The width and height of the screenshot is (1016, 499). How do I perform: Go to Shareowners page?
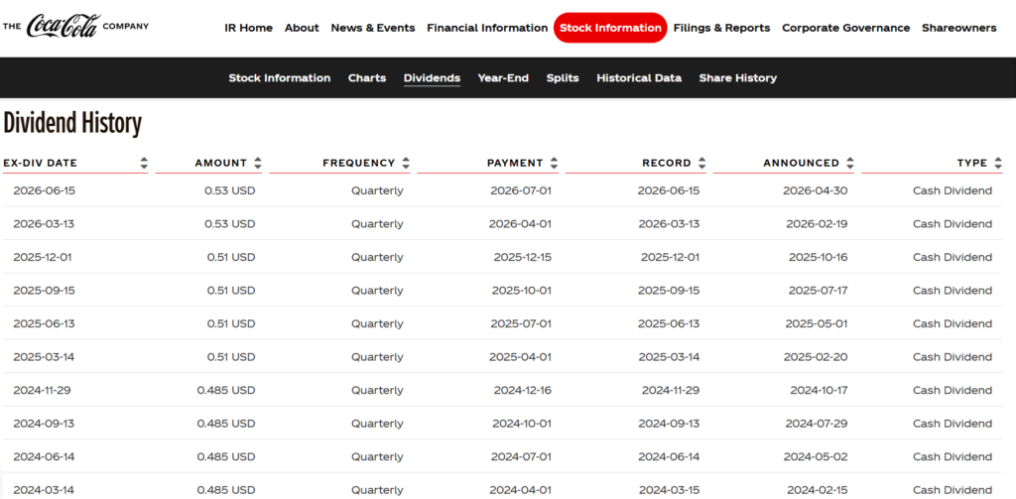959,28
